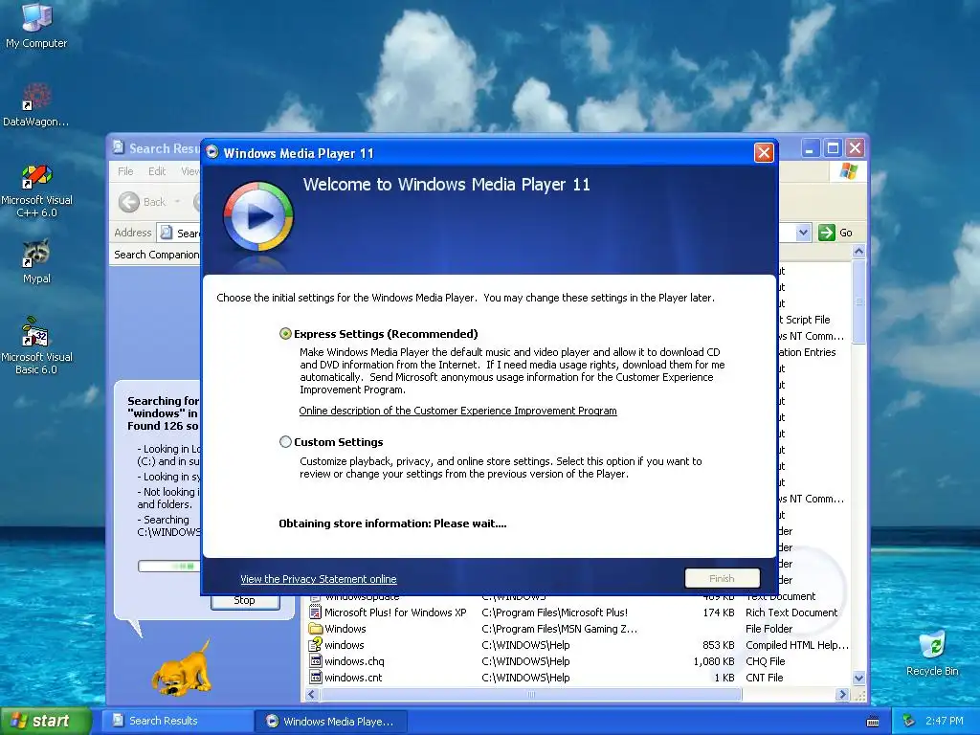Open Customer Experience Improvement Program description link

[x=457, y=411]
